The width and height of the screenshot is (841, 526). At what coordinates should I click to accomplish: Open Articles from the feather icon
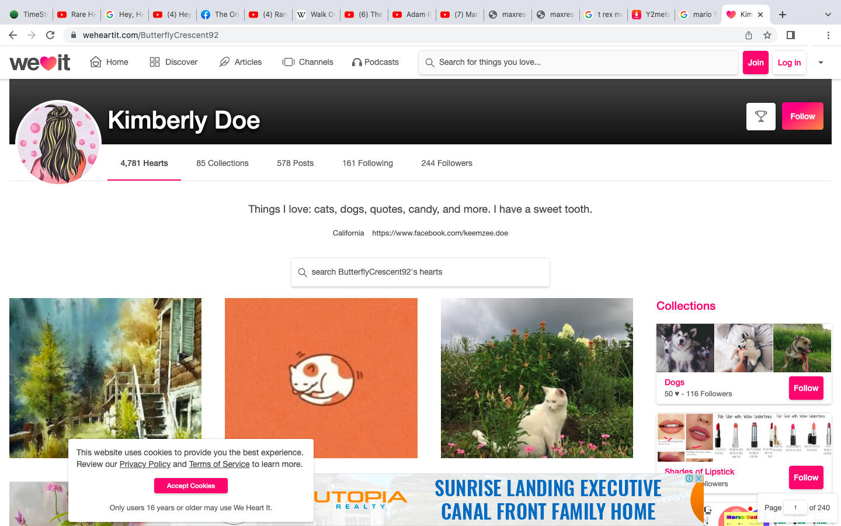224,62
